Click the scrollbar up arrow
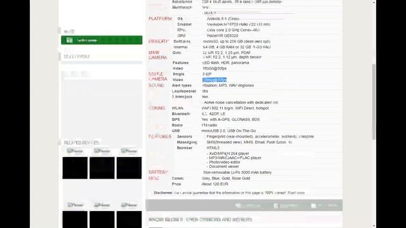The width and height of the screenshot is (406, 228). (374, 3)
